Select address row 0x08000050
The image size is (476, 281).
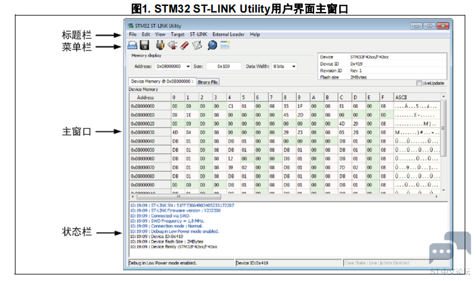(x=150, y=150)
